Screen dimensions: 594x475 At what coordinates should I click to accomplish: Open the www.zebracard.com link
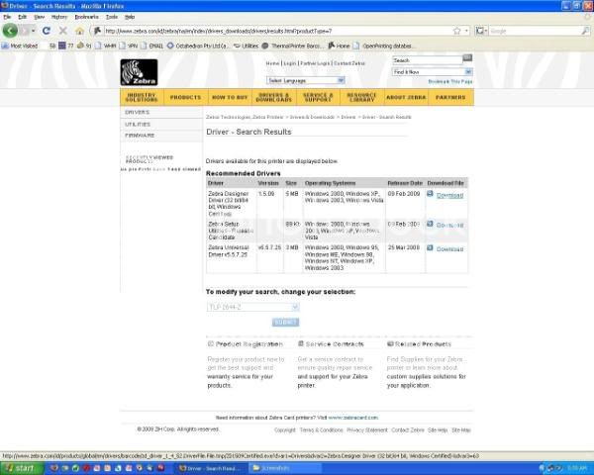(x=353, y=418)
